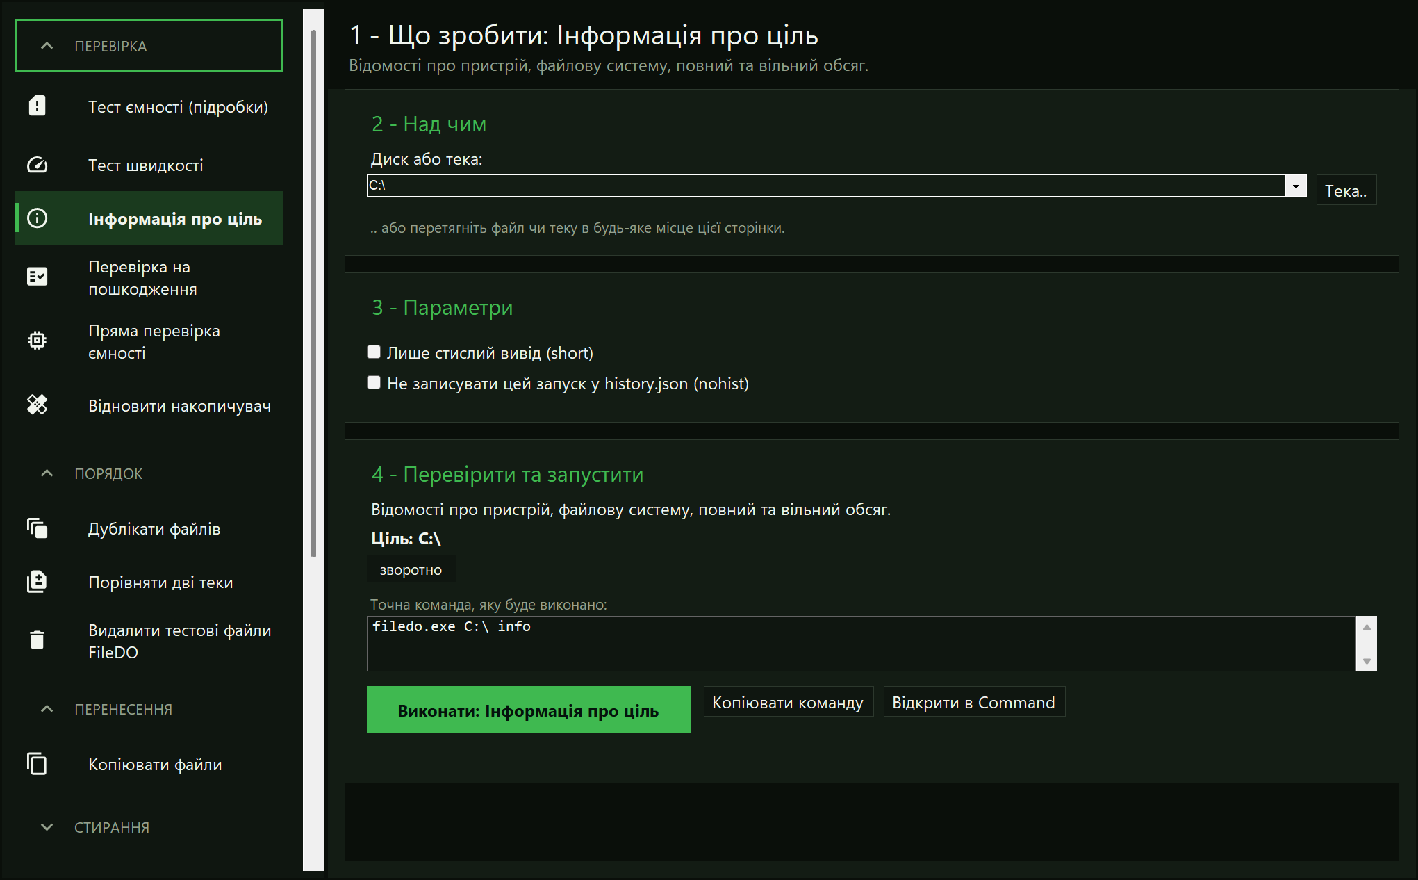Open the disk or folder dropdown arrow
Image resolution: width=1418 pixels, height=880 pixels.
(x=1296, y=186)
